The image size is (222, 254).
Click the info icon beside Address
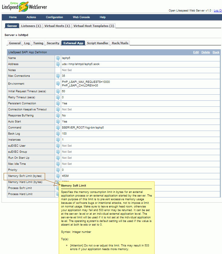[x=58, y=64]
